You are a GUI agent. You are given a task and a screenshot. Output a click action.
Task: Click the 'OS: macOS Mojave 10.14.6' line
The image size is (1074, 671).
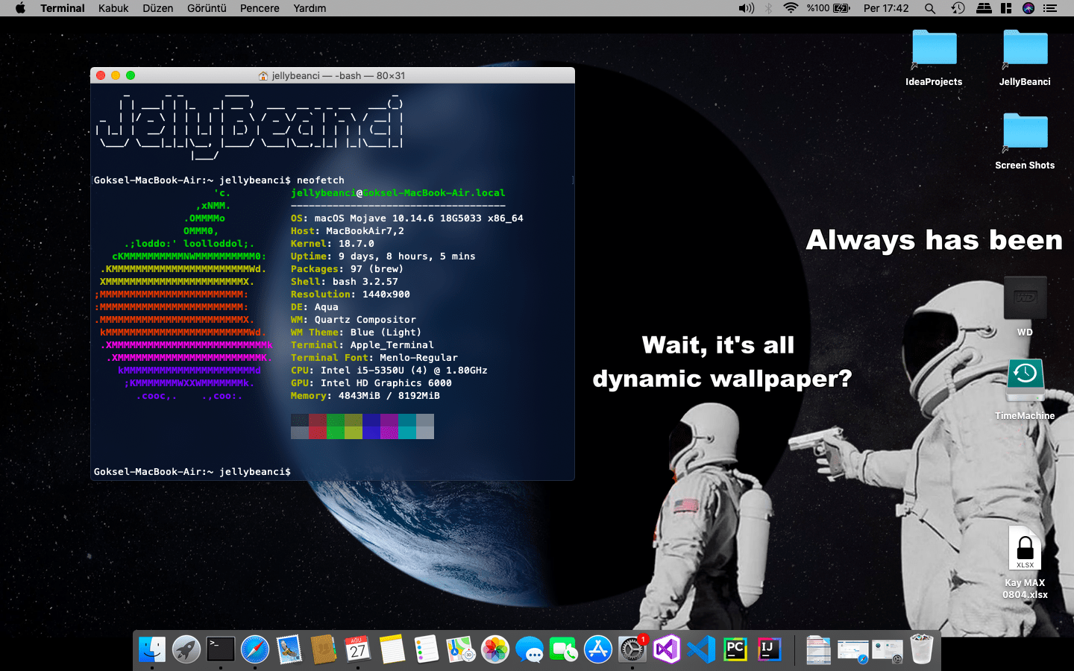407,218
